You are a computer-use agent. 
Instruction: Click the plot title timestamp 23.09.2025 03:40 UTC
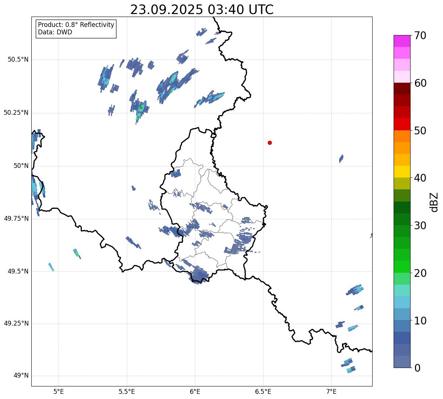tap(202, 10)
